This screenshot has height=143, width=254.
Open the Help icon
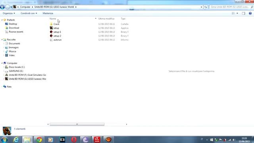point(250,13)
